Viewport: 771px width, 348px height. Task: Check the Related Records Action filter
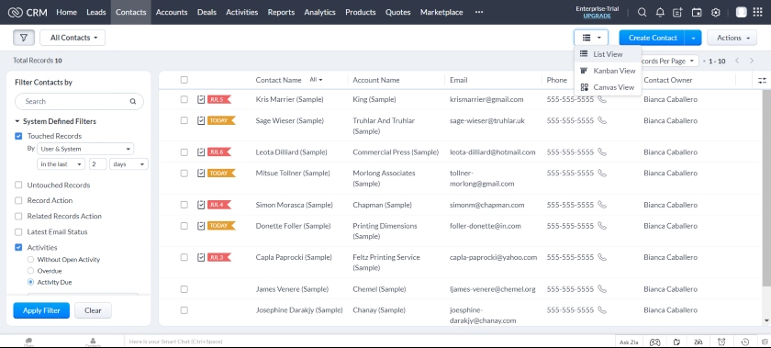(18, 216)
